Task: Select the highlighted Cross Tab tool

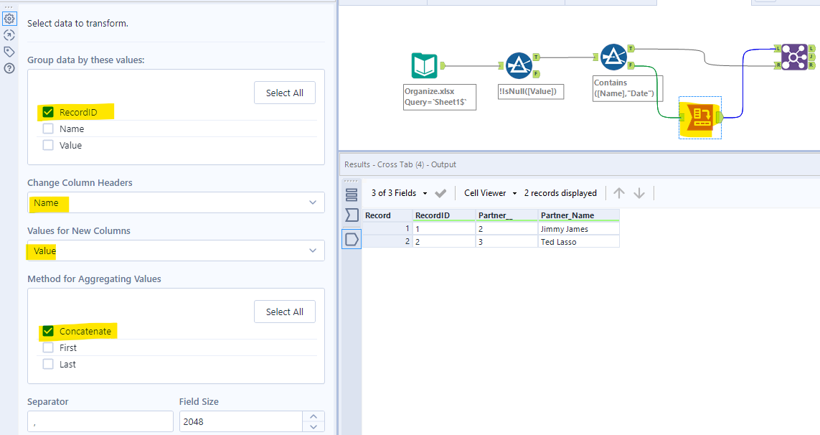Action: coord(699,117)
